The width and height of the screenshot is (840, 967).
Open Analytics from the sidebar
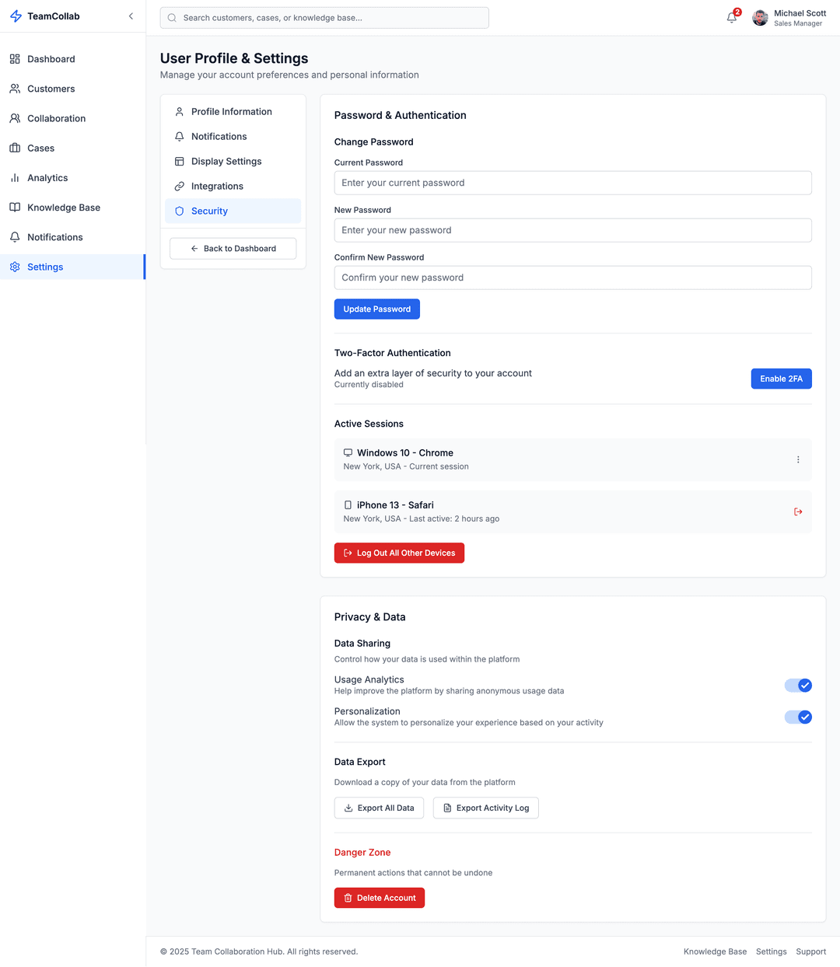coord(47,178)
